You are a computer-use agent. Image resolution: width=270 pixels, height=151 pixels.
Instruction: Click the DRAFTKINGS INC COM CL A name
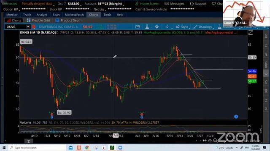click(x=58, y=27)
